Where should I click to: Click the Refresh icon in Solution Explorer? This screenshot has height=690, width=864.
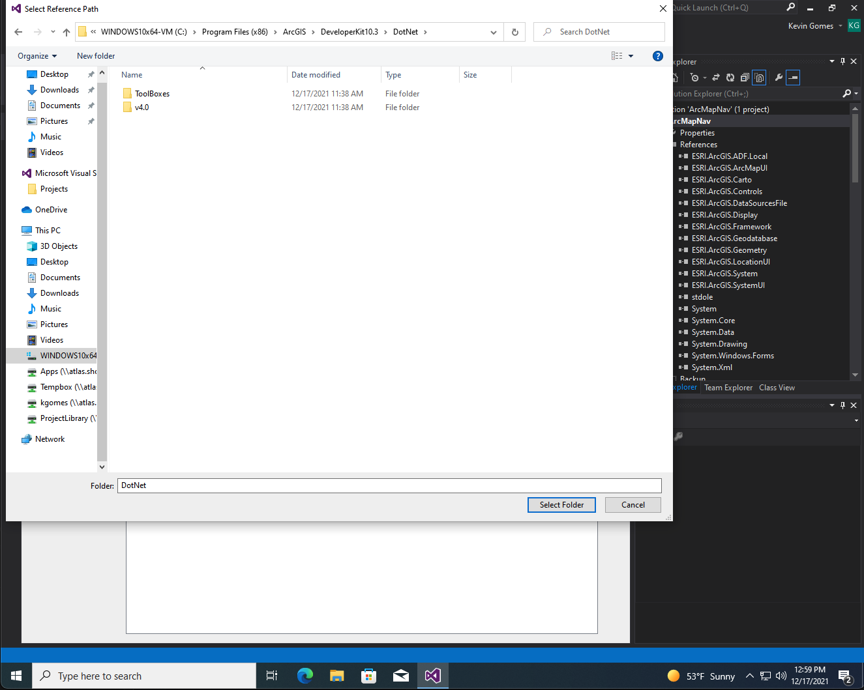pyautogui.click(x=730, y=78)
